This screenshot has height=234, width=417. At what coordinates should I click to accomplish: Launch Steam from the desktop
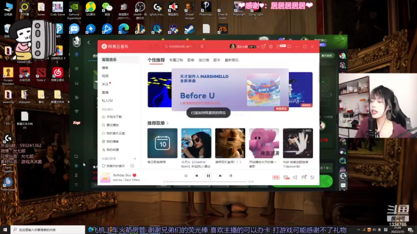click(189, 29)
